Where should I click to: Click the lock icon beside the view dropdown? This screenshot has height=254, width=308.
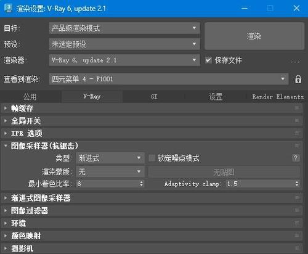(x=298, y=79)
